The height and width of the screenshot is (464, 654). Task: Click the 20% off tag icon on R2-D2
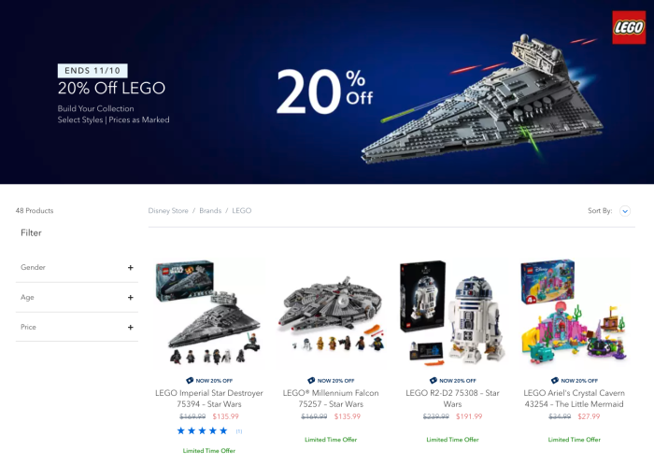pyautogui.click(x=433, y=380)
